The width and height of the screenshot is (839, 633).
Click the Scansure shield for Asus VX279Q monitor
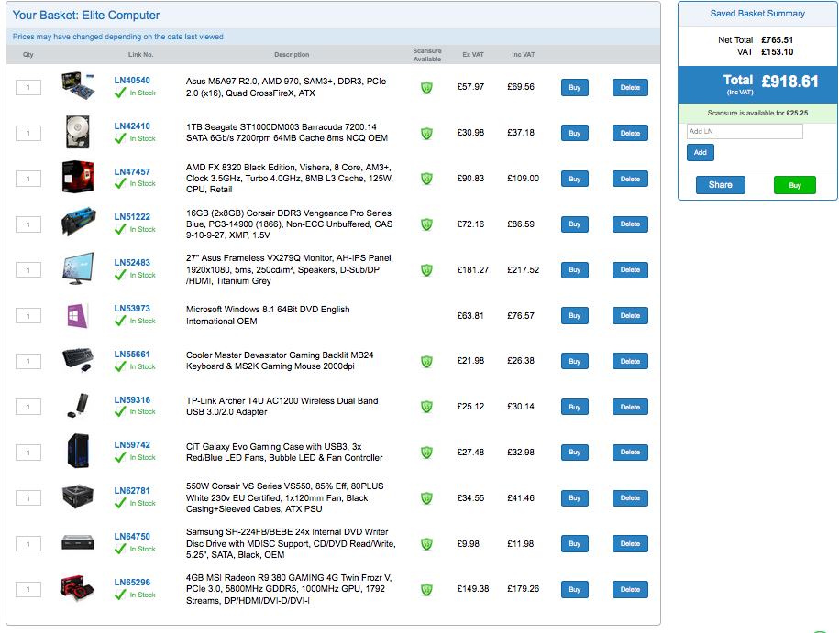point(426,270)
